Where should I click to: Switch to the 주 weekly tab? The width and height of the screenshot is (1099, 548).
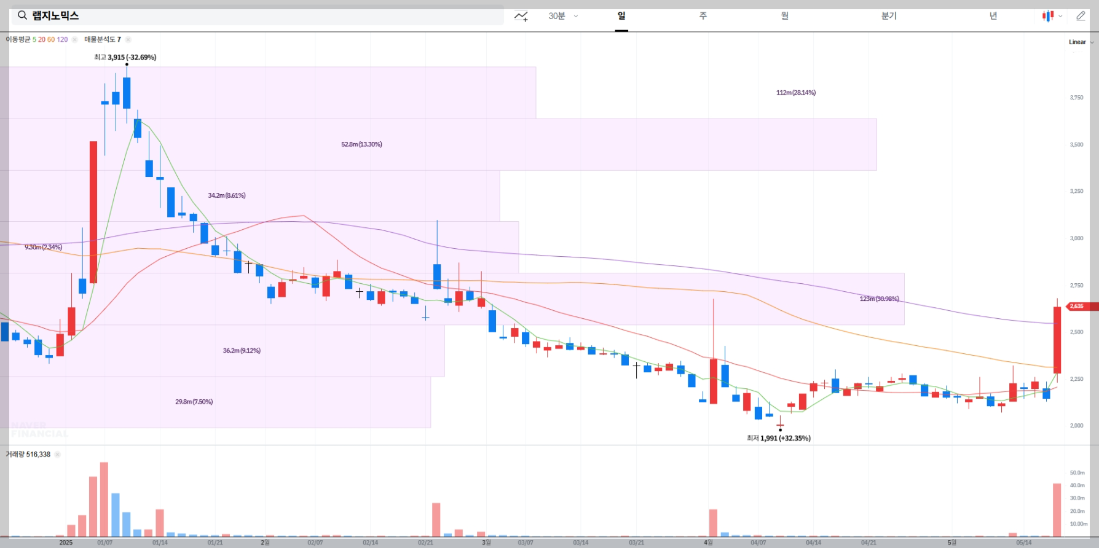[x=703, y=16]
